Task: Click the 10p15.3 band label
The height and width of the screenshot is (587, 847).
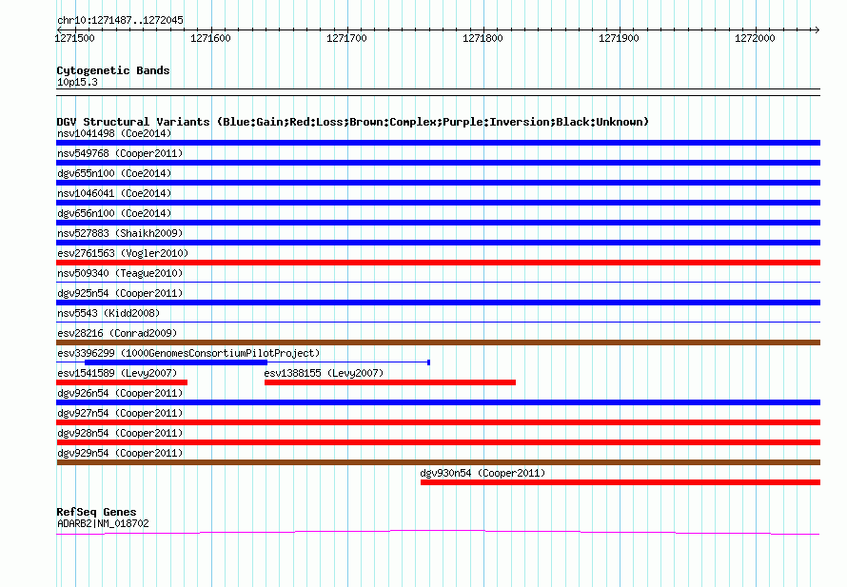Action: [x=77, y=82]
